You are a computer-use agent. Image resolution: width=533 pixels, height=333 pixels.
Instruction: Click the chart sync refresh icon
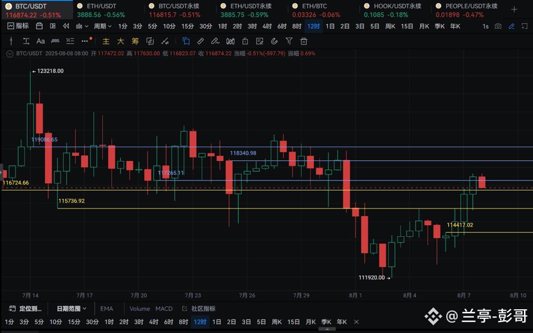pos(150,41)
